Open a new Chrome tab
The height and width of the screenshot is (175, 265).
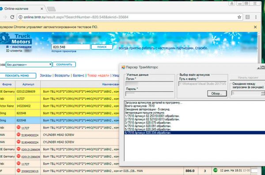click(51, 9)
